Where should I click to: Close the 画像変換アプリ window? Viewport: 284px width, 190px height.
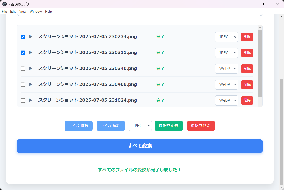pyautogui.click(x=277, y=4)
